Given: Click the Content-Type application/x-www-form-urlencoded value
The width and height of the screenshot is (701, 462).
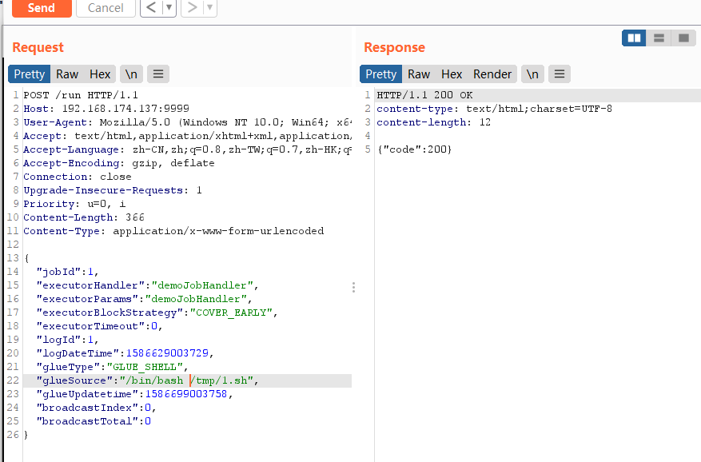Looking at the screenshot, I should pos(218,231).
